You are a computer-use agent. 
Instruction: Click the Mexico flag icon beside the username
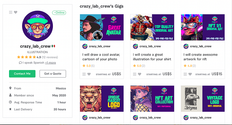53,46
